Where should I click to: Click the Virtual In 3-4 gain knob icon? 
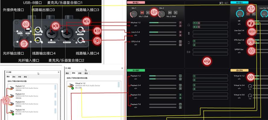[x=250, y=86]
